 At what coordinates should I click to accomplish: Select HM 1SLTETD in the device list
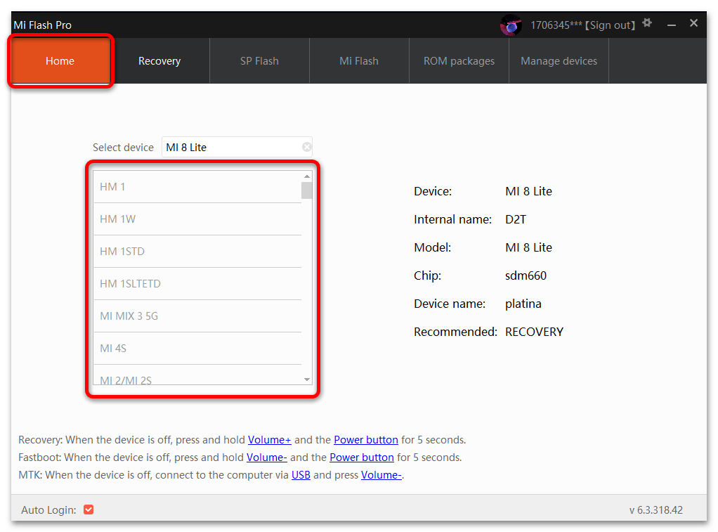click(x=197, y=284)
